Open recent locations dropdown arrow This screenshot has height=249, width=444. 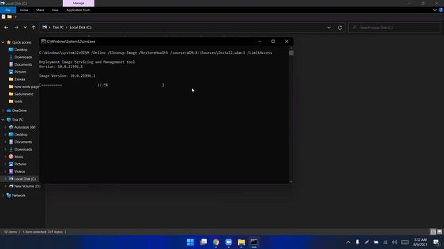click(25, 28)
